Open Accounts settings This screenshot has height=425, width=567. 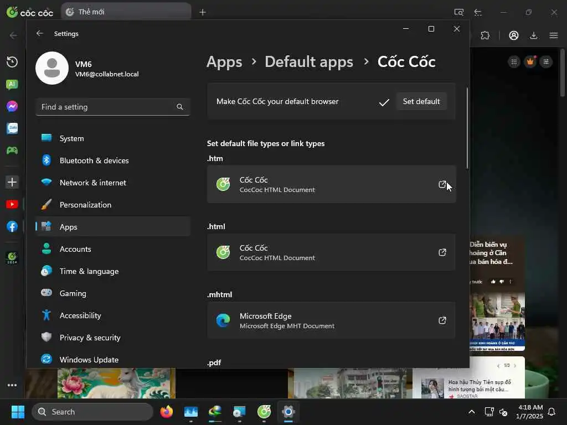(x=113, y=249)
